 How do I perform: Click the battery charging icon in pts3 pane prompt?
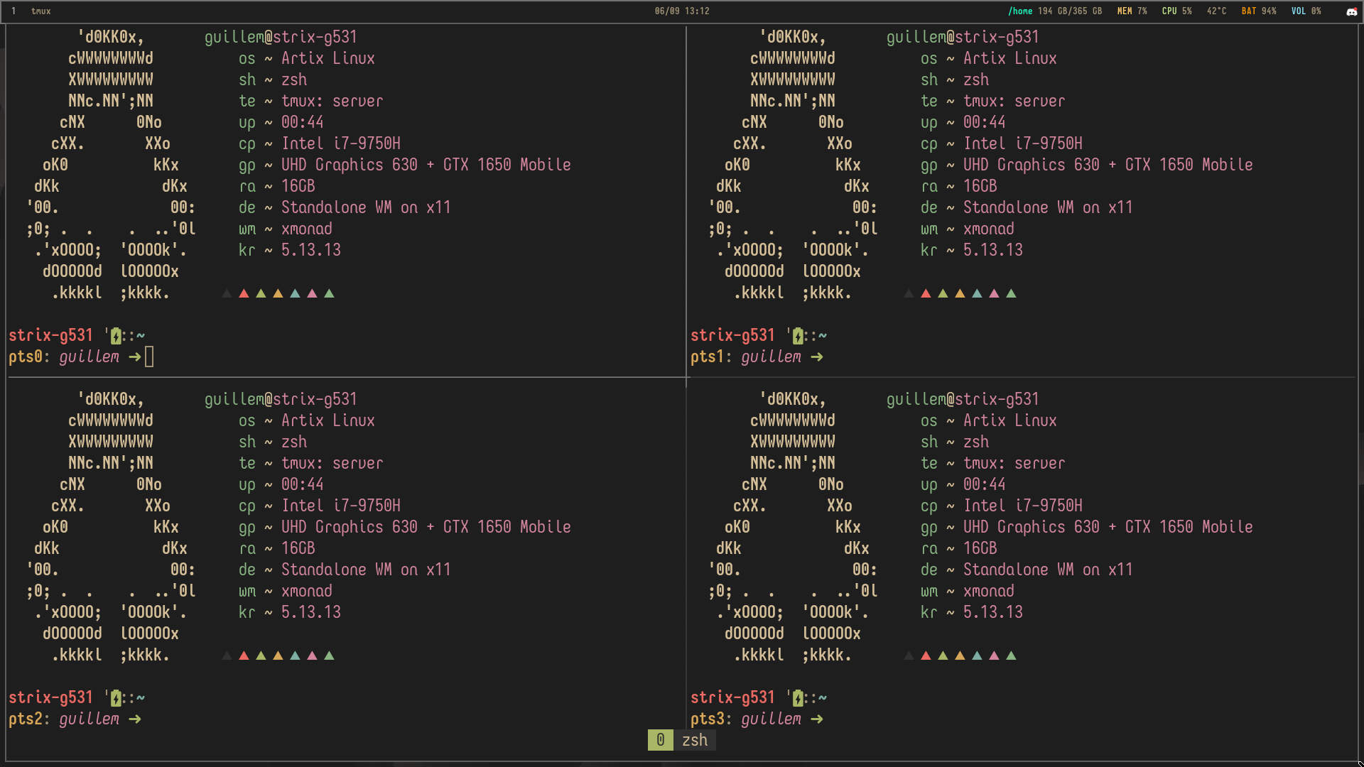798,698
